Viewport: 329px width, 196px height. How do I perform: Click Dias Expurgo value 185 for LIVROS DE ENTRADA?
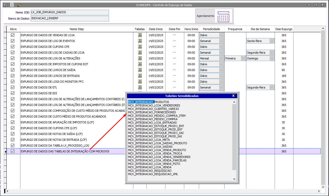[284, 76]
